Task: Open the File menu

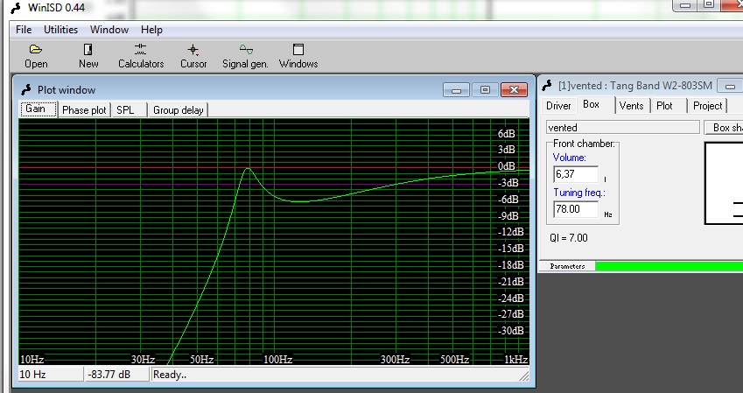Action: pos(24,30)
